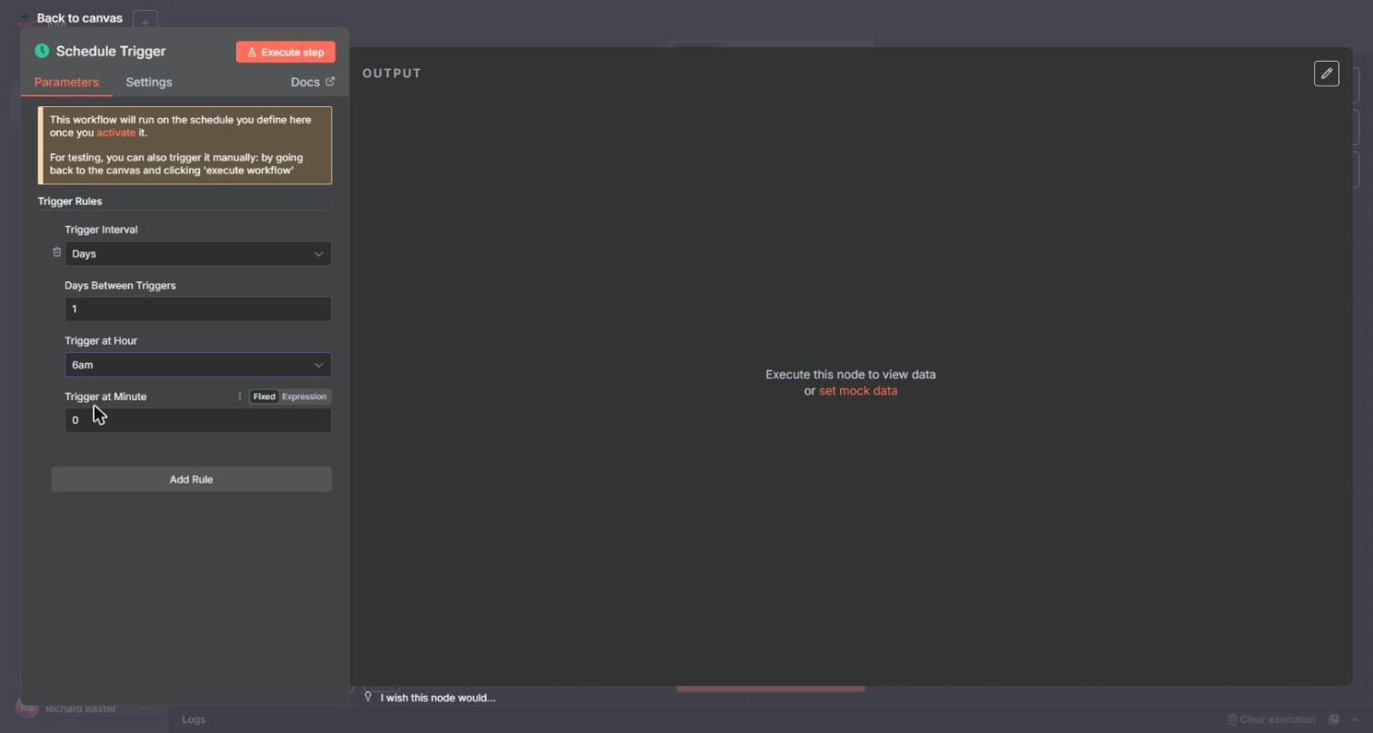The height and width of the screenshot is (733, 1373).
Task: Switch Trigger at Minute to Expression mode
Action: [304, 396]
